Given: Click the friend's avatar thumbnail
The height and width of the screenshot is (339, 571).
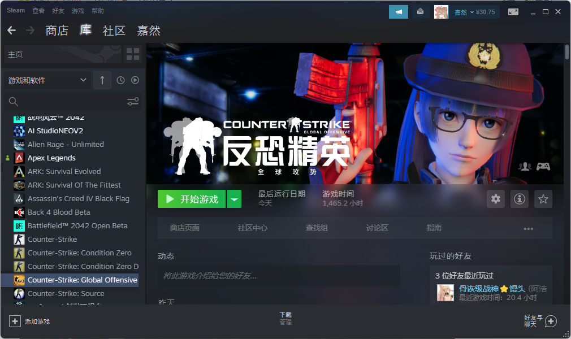Looking at the screenshot, I should point(445,293).
